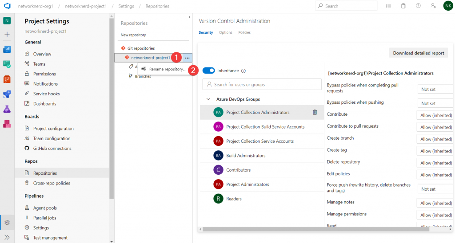
Task: Open the Pipelines rocket icon in left rail
Action: click(7, 94)
